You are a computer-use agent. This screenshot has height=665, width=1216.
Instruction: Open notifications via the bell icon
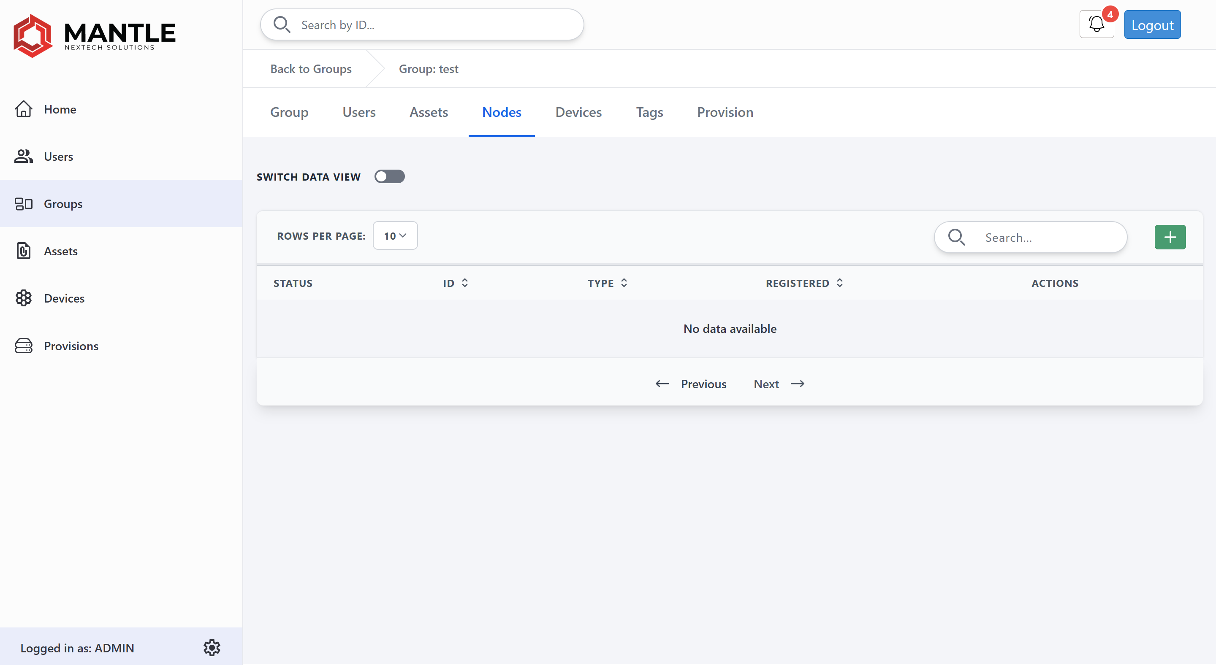(x=1096, y=24)
